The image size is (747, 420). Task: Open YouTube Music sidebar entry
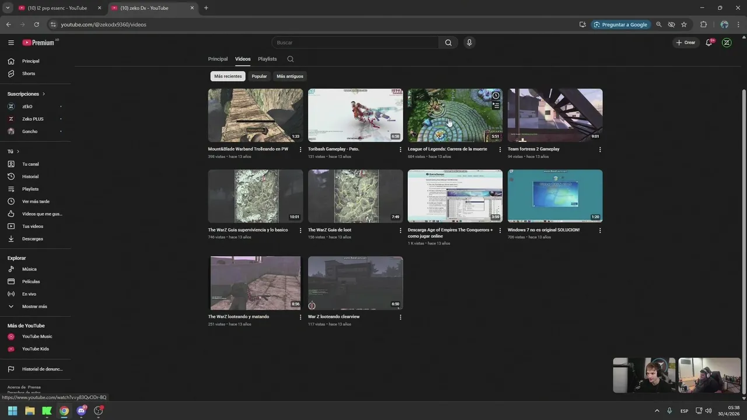point(36,337)
